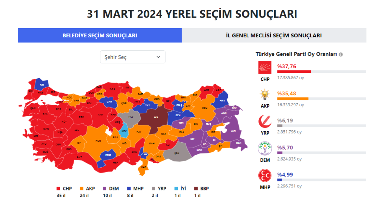Click the CHP party logo icon
Viewport: 376px width, 206px height.
tap(265, 68)
